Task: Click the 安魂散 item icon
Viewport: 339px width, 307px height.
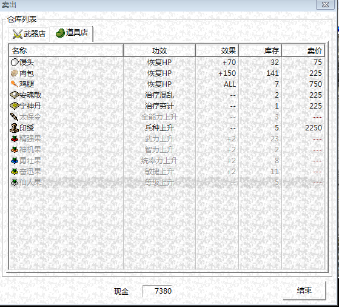Action: coord(15,95)
